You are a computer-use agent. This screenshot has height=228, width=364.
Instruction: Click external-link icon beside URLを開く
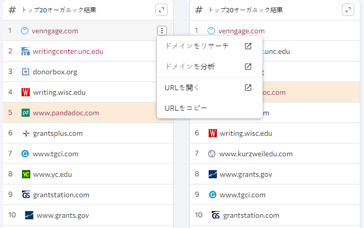coord(248,88)
